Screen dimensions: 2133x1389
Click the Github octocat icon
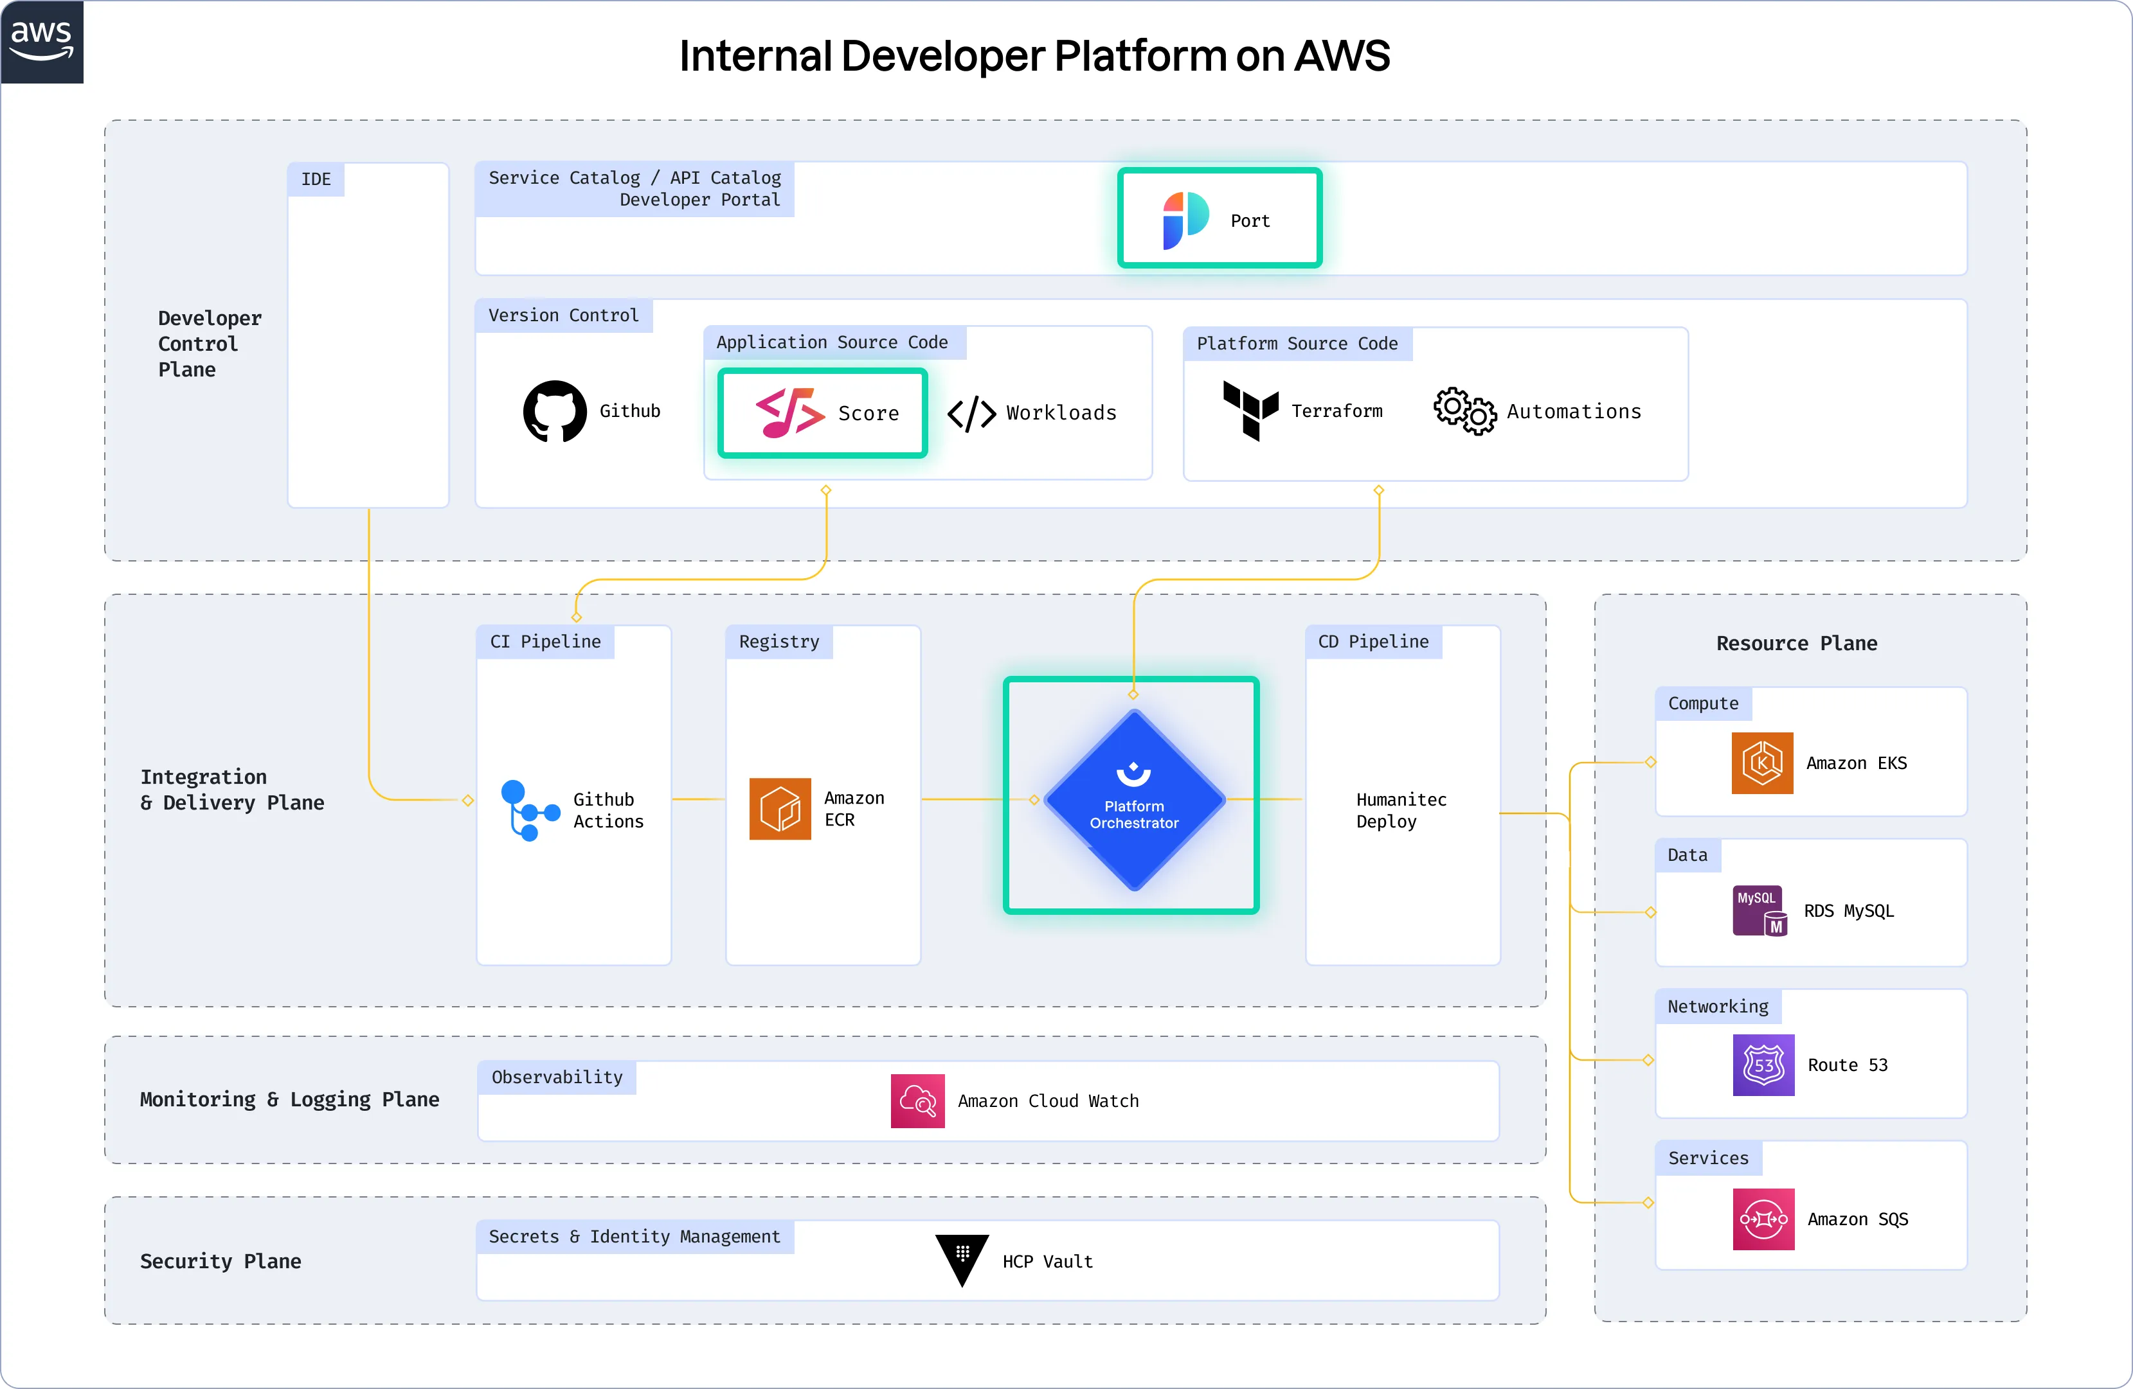coord(555,411)
